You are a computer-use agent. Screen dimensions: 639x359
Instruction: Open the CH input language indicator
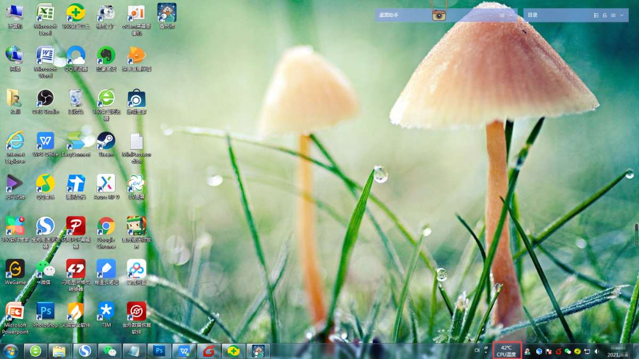tap(477, 350)
